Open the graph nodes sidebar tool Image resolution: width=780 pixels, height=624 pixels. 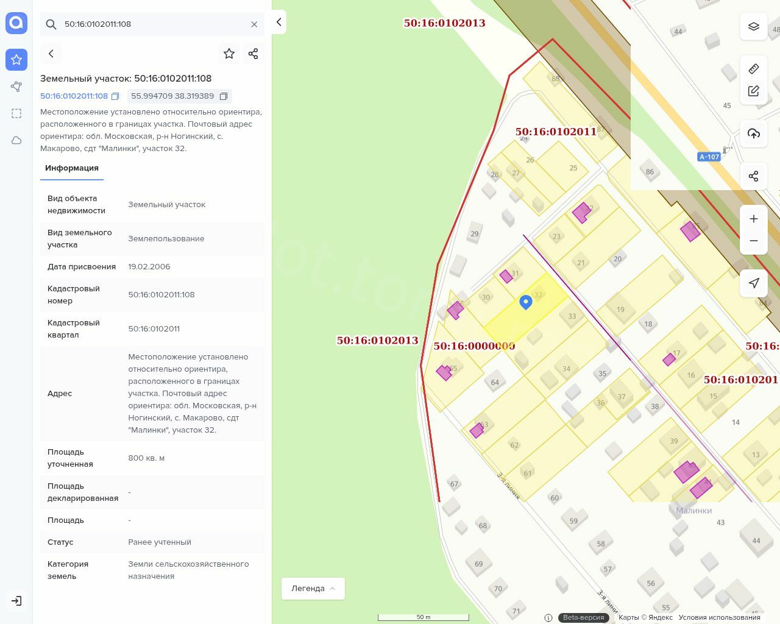(16, 87)
